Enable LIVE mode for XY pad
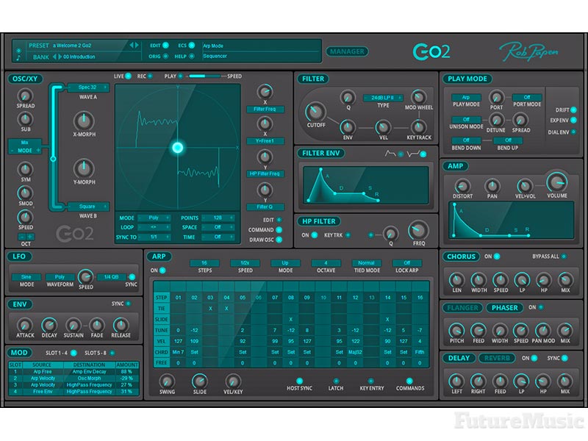 pyautogui.click(x=128, y=76)
